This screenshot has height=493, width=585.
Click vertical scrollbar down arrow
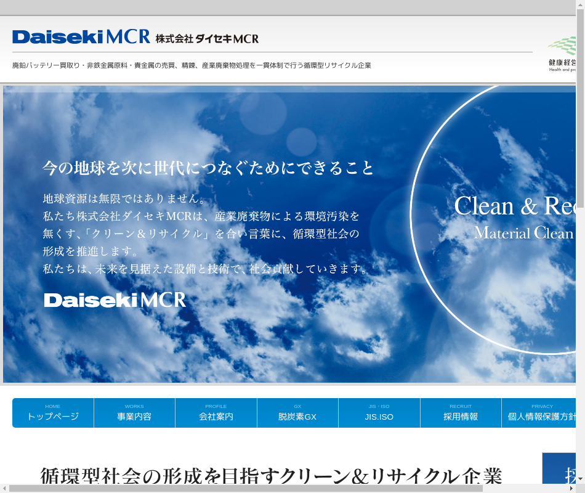pos(580,479)
